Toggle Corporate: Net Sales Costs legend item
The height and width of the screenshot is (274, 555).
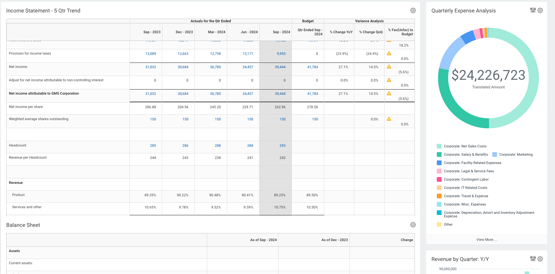[465, 146]
